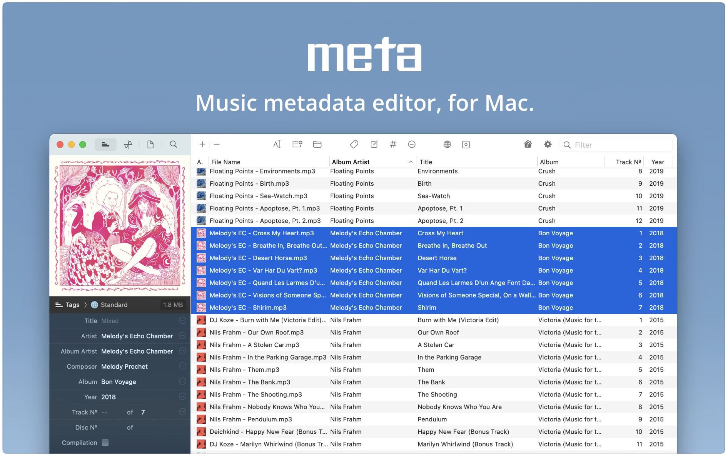Open the tag labels tool in the toolbar
This screenshot has width=728, height=456.
[x=354, y=144]
